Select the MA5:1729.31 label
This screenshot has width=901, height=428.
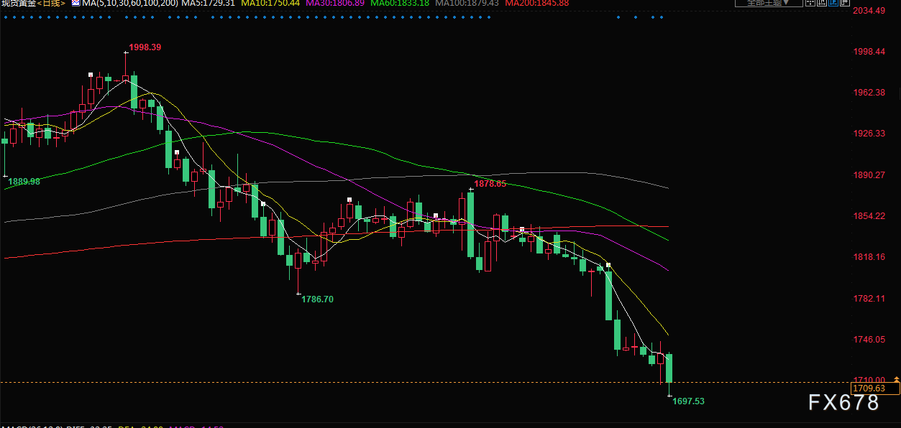point(208,3)
